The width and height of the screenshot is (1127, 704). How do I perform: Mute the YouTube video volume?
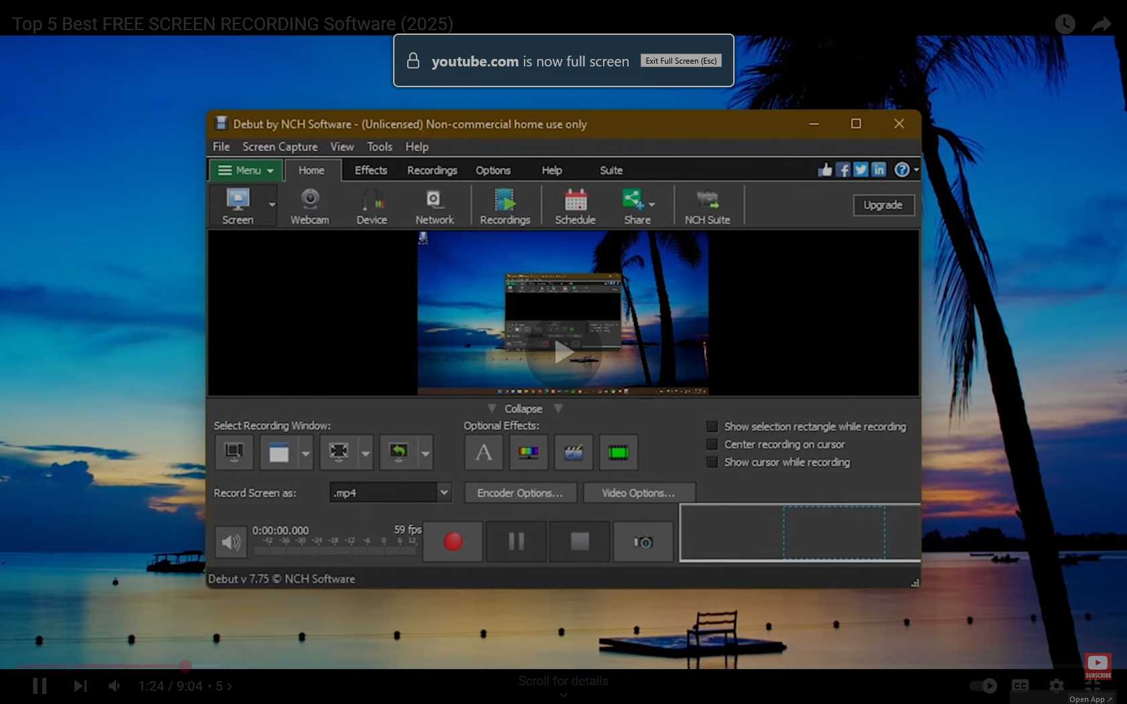click(115, 686)
